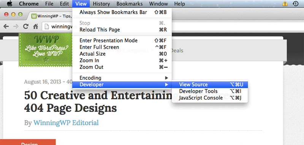This screenshot has height=145, width=304.
Task: Open the WinningWP Editorial author link
Action: (x=66, y=123)
